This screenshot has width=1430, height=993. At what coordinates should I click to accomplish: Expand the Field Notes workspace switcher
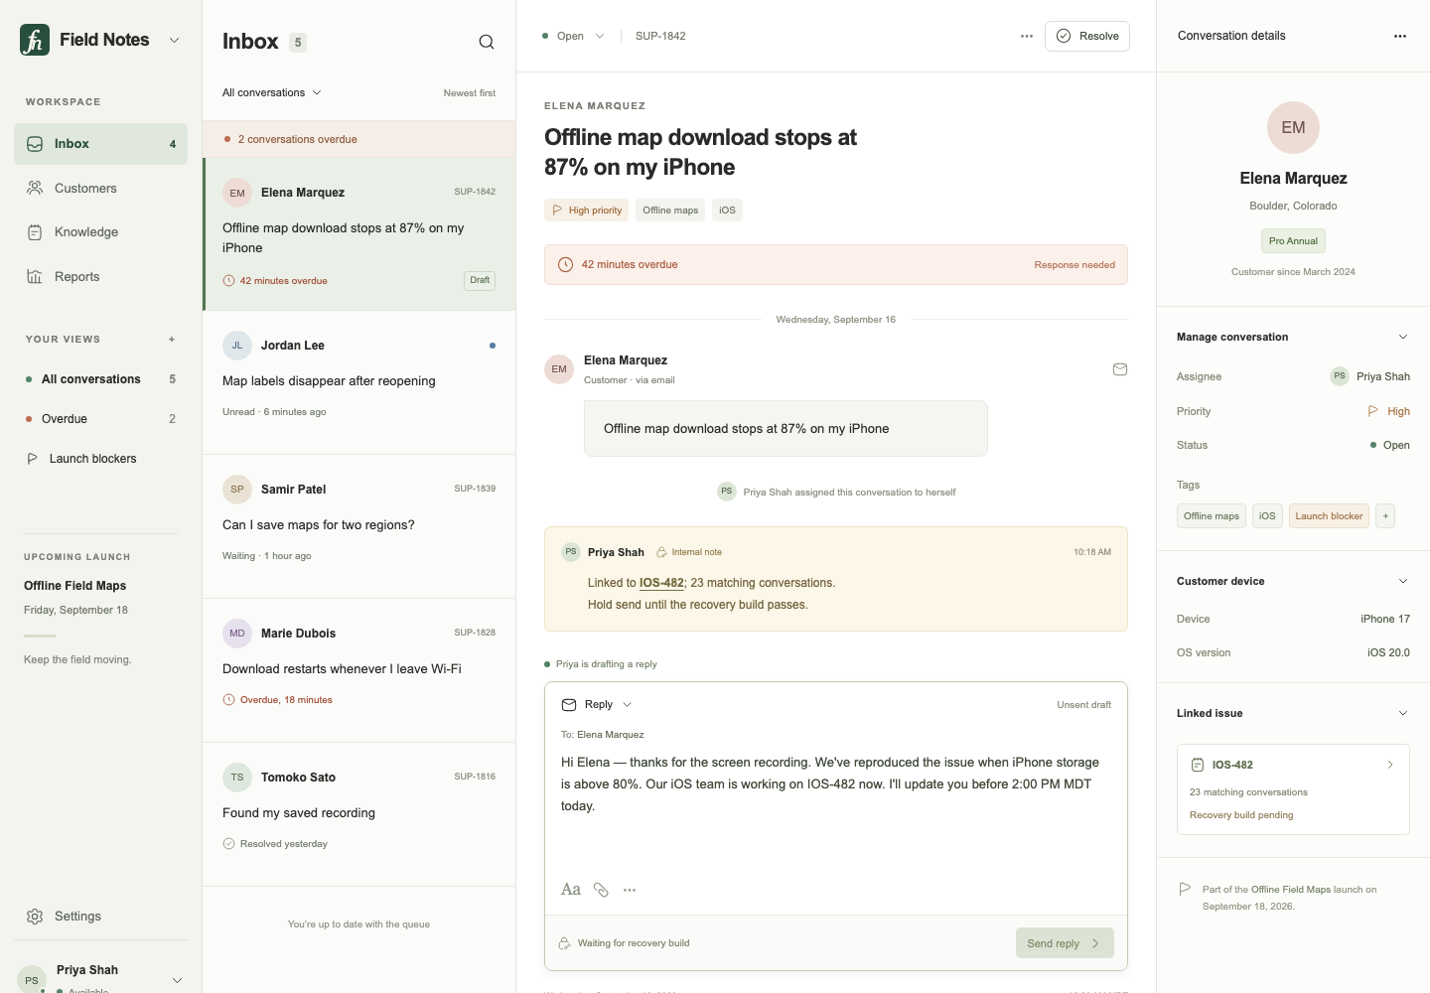pos(175,41)
